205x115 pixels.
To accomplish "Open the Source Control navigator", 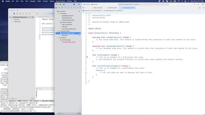I will (59, 8).
